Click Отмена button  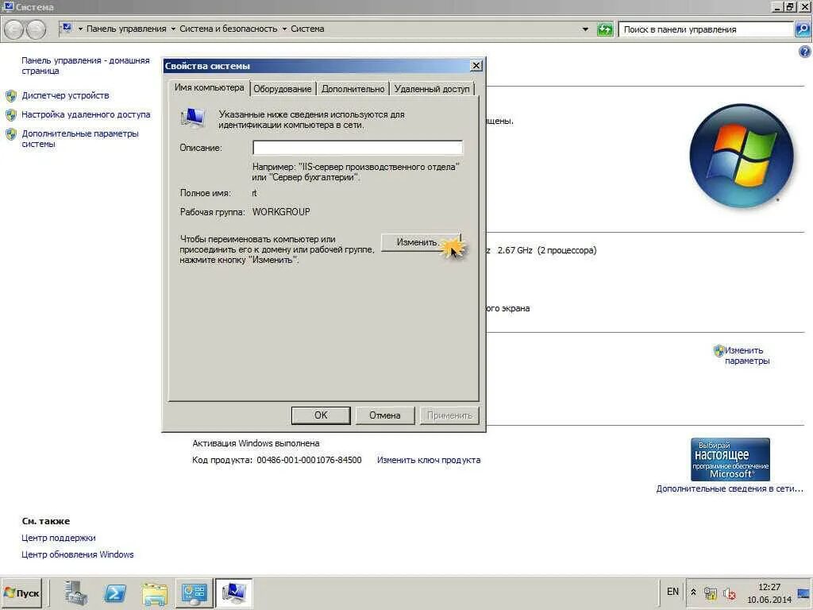coord(385,415)
